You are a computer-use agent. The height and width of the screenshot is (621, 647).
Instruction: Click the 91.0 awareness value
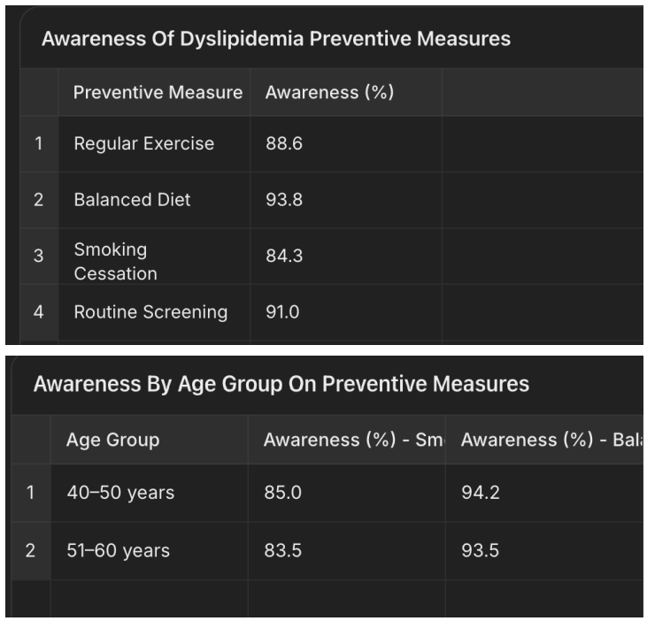(282, 311)
